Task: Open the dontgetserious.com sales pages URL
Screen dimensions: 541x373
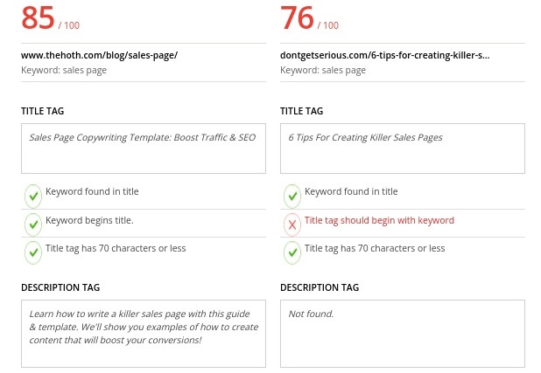Action: [384, 54]
